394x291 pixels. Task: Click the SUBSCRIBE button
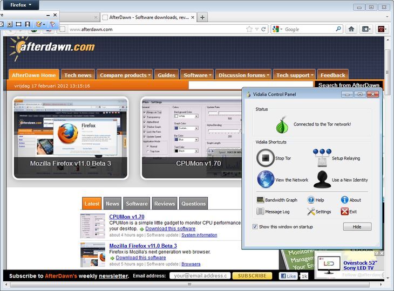[x=252, y=276]
